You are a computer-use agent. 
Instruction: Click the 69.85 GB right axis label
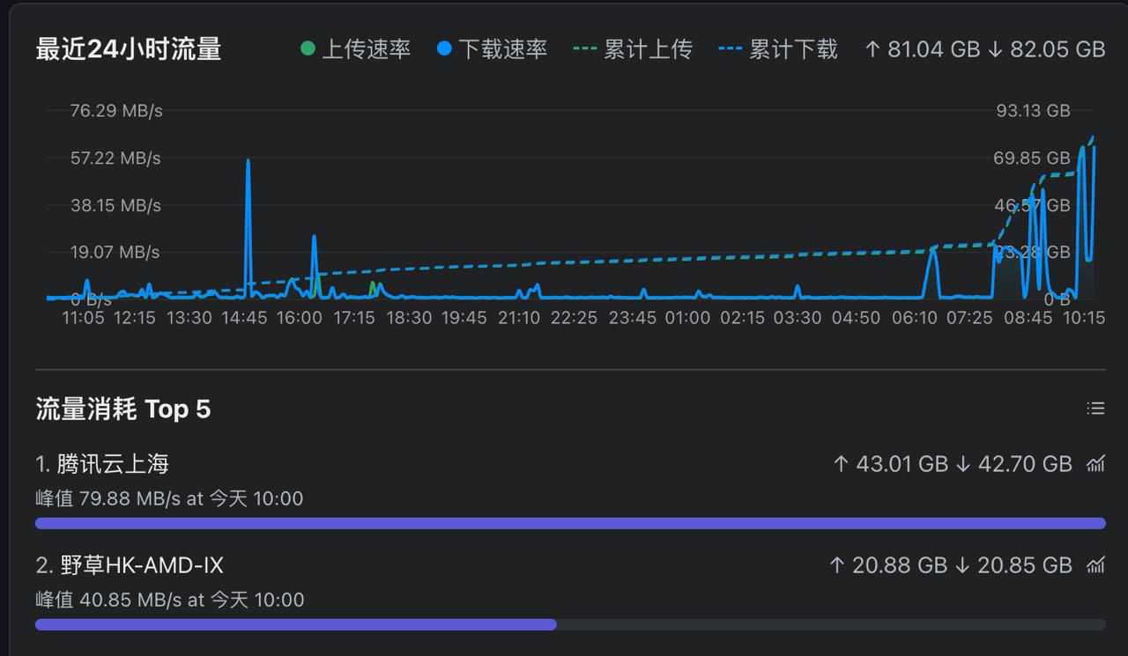(1032, 158)
